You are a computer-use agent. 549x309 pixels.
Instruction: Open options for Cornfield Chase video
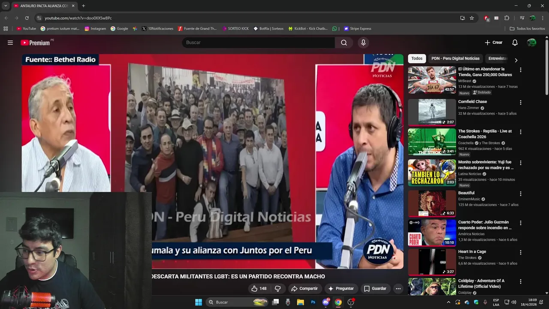[x=521, y=103]
